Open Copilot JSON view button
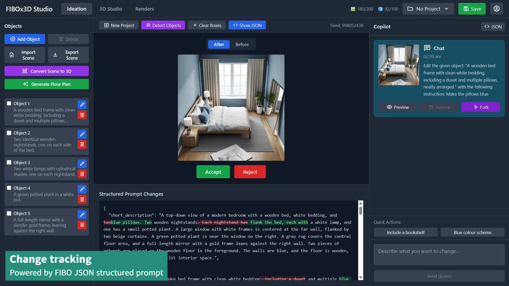 (493, 26)
